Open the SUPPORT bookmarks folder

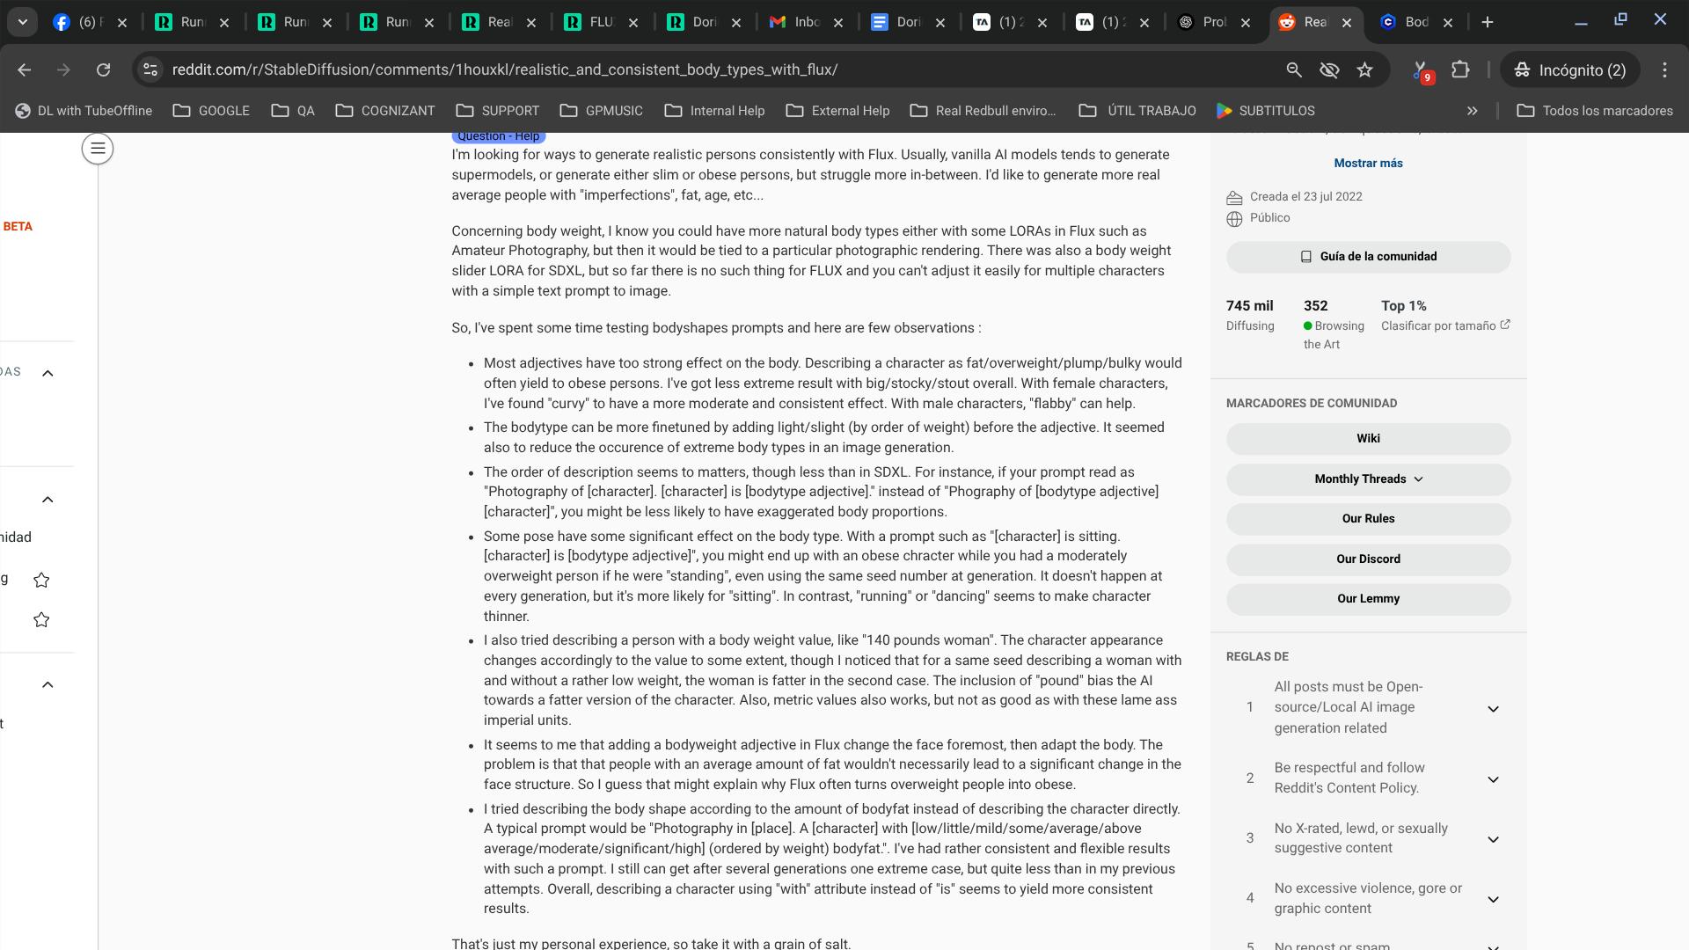[x=498, y=111]
